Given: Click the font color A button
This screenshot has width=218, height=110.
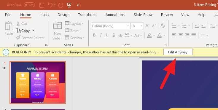Looking at the screenshot, I should point(159,35).
